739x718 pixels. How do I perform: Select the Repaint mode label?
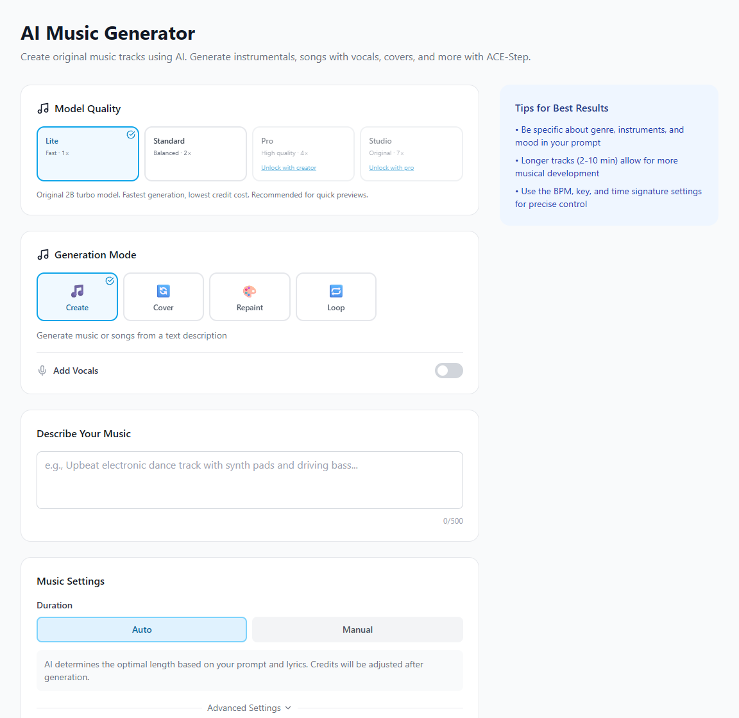coord(250,308)
